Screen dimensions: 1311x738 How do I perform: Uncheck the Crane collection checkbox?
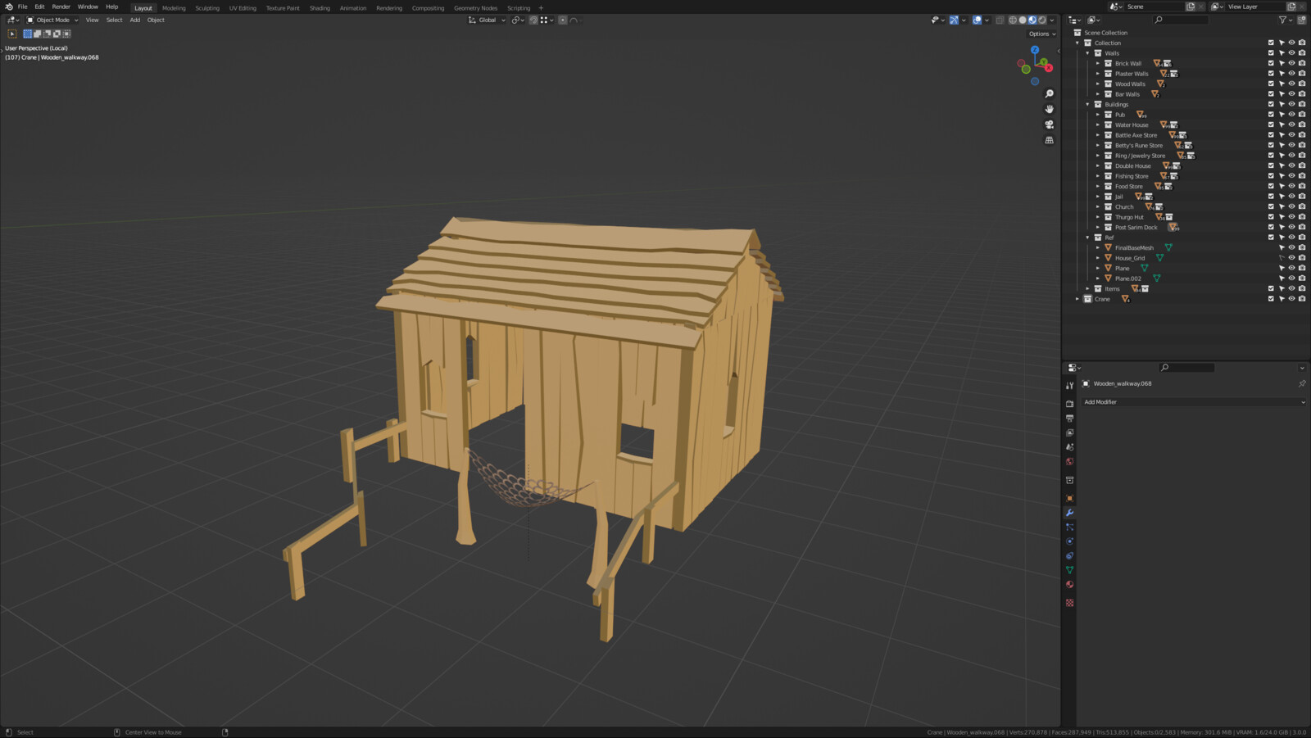1271,299
